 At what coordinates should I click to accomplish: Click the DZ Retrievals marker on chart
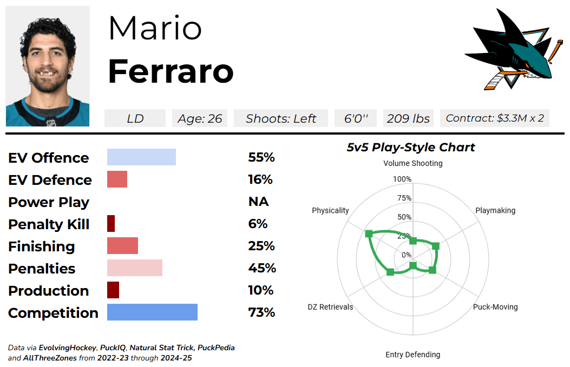coord(390,272)
